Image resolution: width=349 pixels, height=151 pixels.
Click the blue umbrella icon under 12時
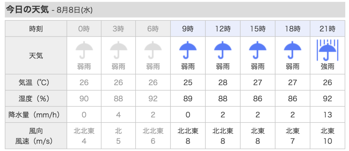[x=223, y=50]
